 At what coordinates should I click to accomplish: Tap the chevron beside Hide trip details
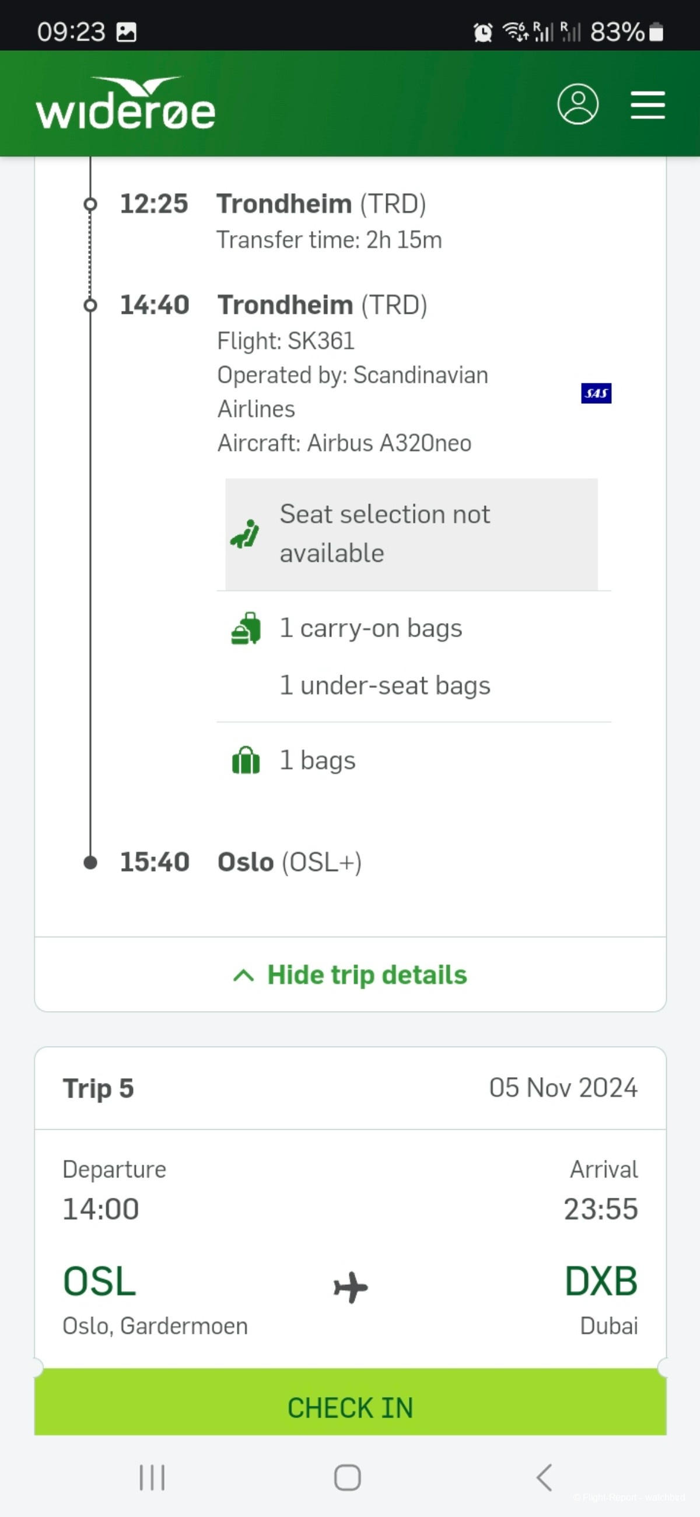[x=244, y=975]
